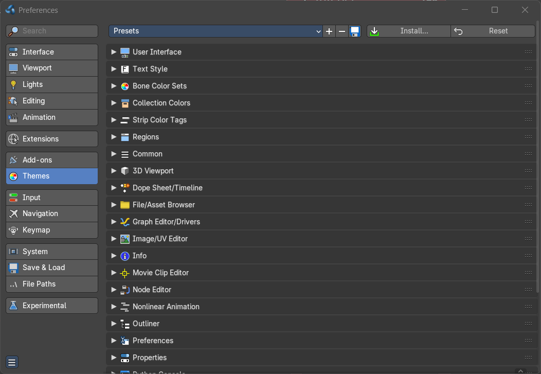This screenshot has height=374, width=541.
Task: Click the Movie Clip Editor tracker icon
Action: pos(124,273)
